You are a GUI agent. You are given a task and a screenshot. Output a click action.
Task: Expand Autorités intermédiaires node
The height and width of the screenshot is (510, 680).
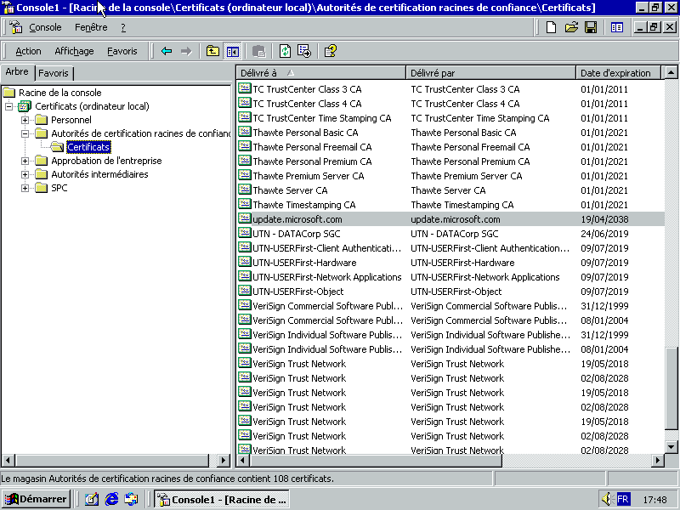click(25, 174)
